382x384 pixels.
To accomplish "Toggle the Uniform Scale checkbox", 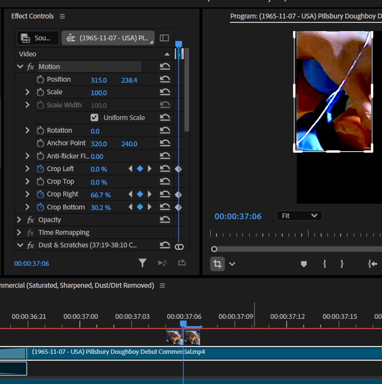I will [x=94, y=118].
